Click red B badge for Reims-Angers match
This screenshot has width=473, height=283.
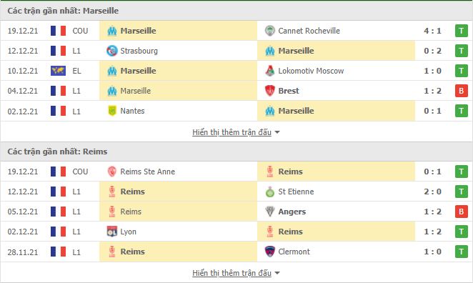462,212
